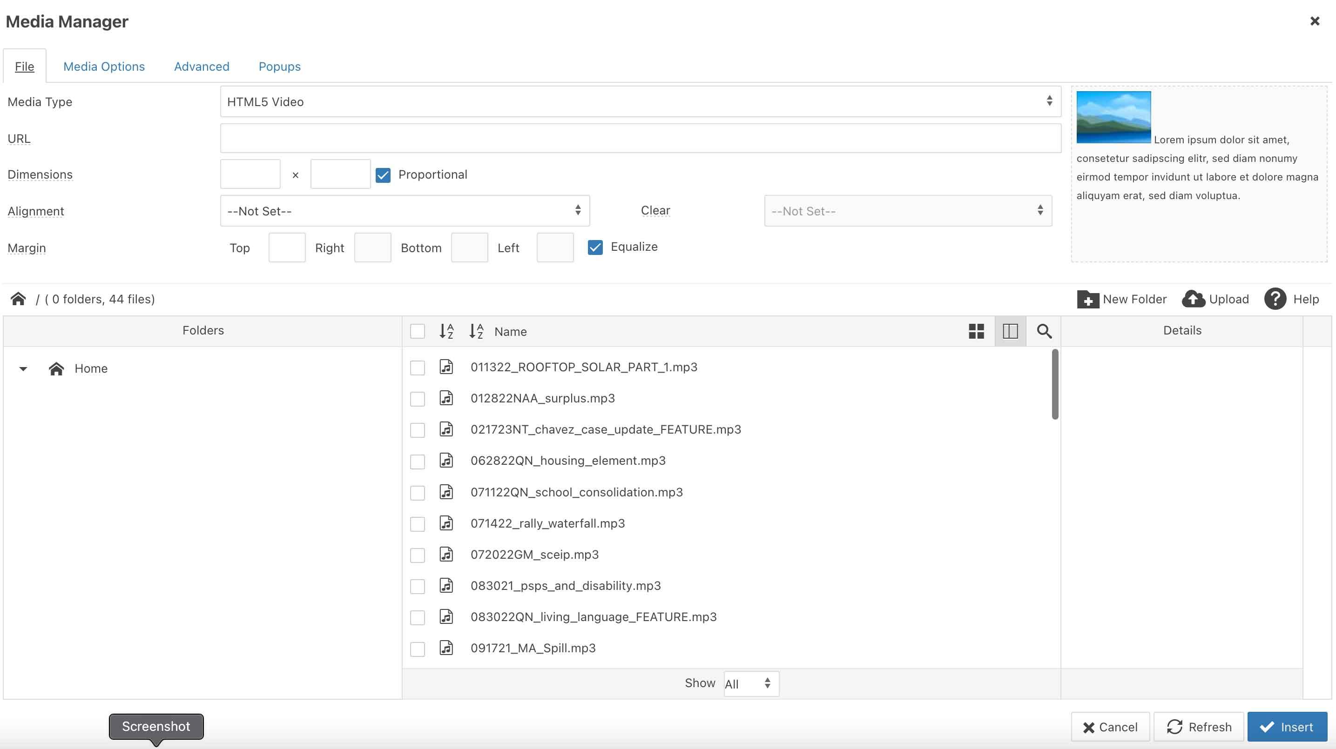Image resolution: width=1336 pixels, height=749 pixels.
Task: Open Help via question mark icon
Action: (1275, 299)
